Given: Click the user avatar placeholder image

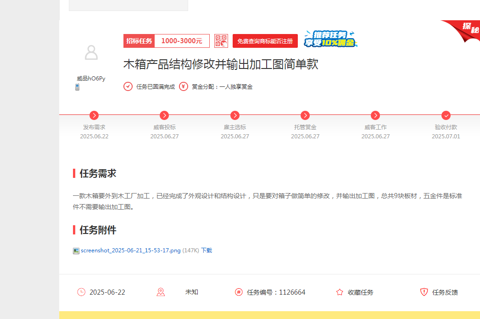Looking at the screenshot, I should (91, 53).
